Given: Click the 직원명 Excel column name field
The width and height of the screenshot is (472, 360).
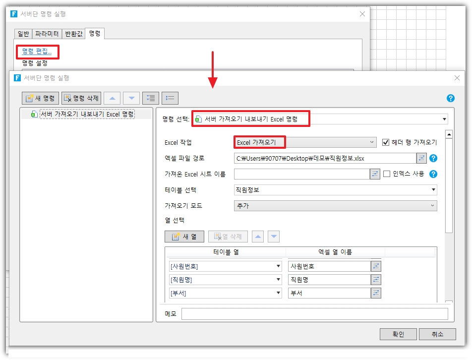Looking at the screenshot, I should click(x=329, y=280).
